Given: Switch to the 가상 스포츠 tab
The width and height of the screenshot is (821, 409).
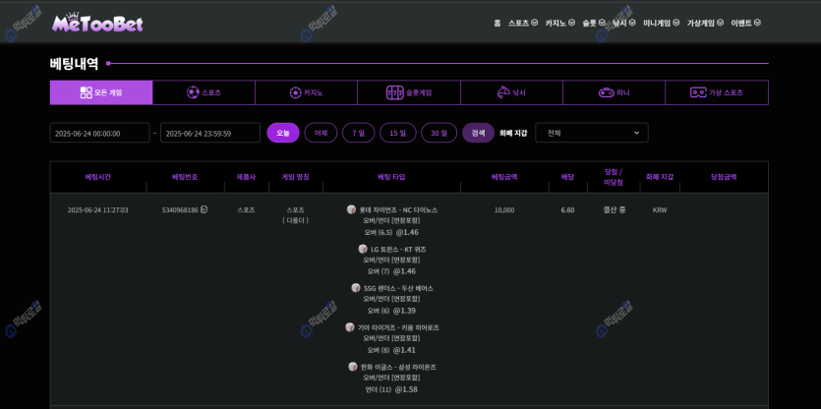Looking at the screenshot, I should [716, 92].
